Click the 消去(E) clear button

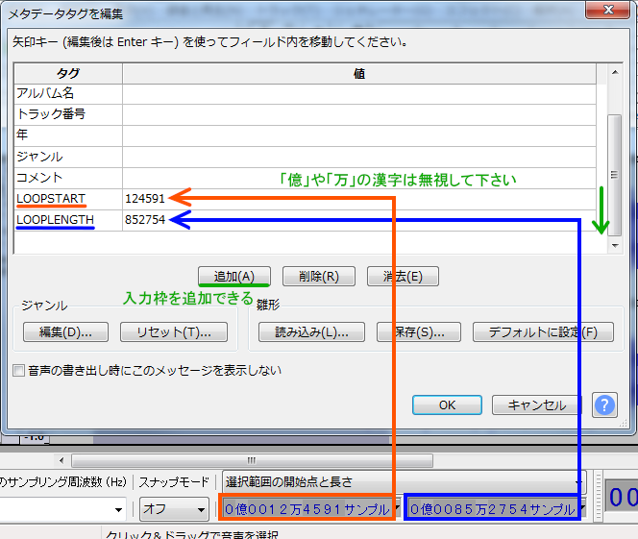[403, 277]
